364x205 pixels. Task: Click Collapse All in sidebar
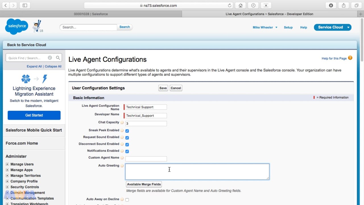[53, 66]
